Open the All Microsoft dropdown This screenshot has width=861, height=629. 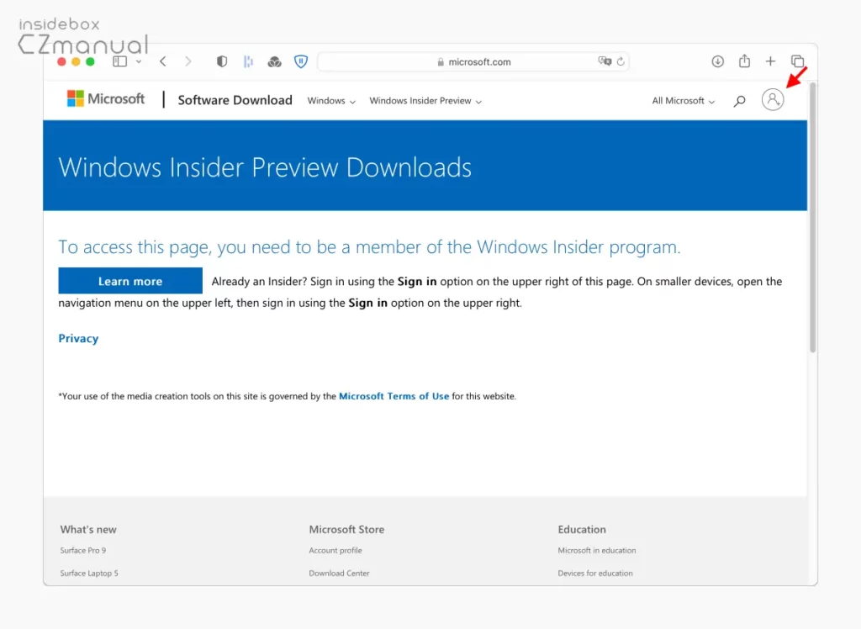[683, 101]
